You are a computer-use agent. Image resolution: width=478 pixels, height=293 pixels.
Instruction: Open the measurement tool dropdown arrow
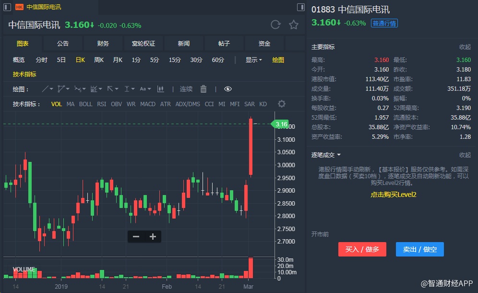[x=133, y=89]
